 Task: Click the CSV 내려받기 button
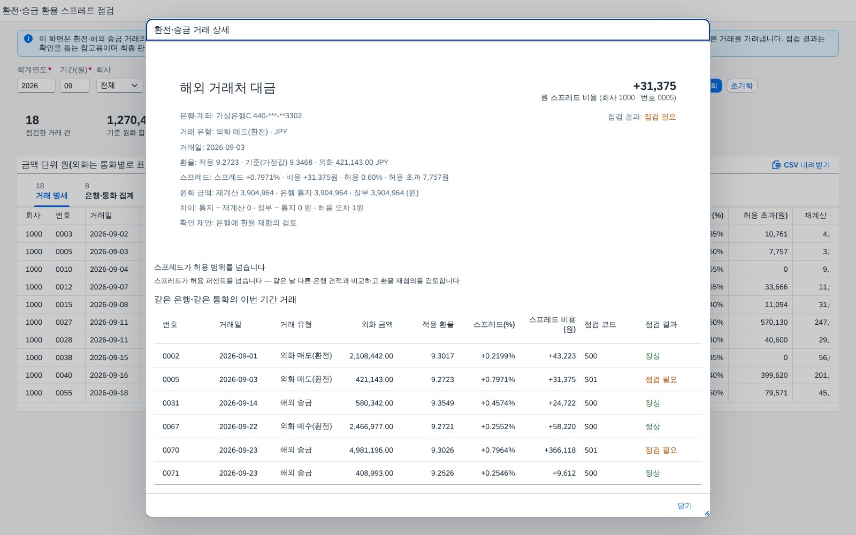coord(801,165)
